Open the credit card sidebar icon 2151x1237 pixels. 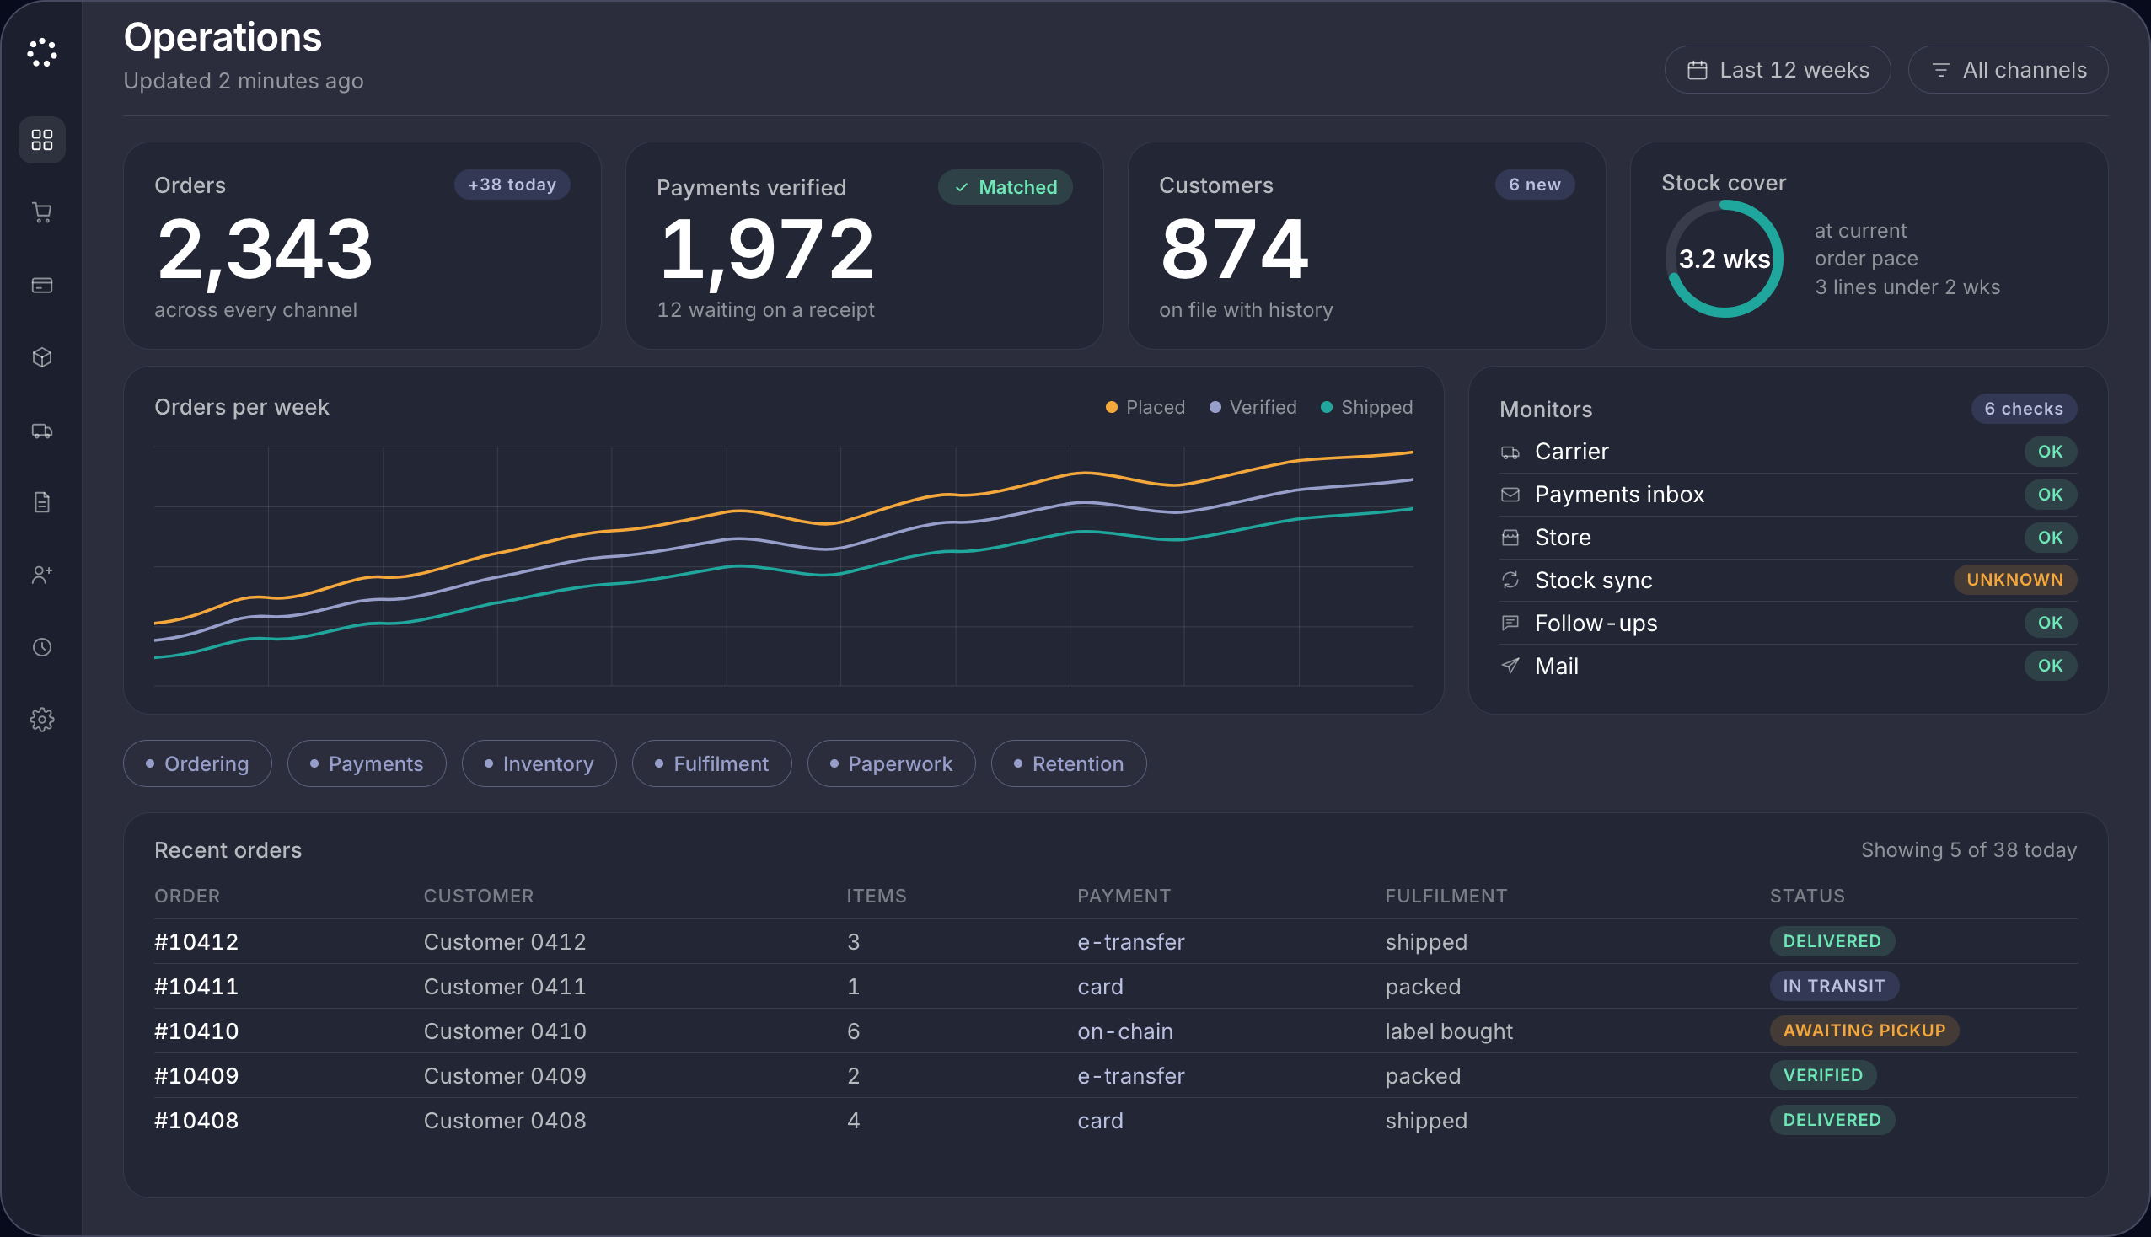click(41, 286)
